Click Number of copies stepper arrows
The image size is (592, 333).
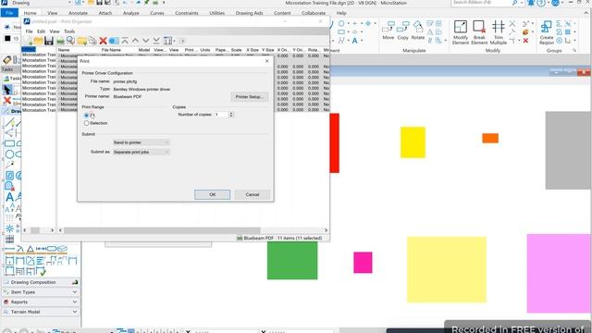[x=231, y=115]
